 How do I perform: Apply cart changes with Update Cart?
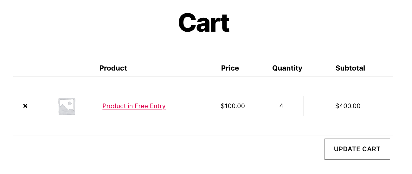tap(357, 149)
